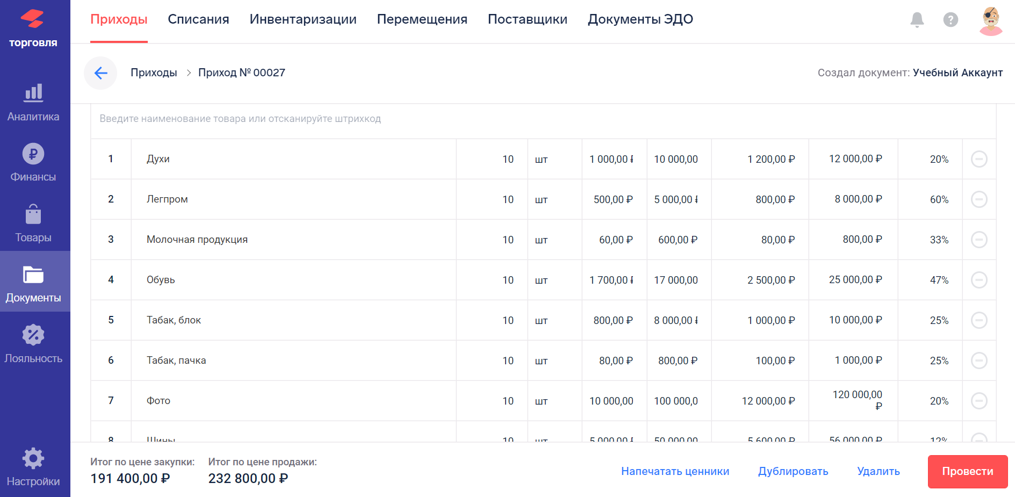The width and height of the screenshot is (1015, 497).
Task: Switch to the Перемещения tab
Action: [x=422, y=19]
